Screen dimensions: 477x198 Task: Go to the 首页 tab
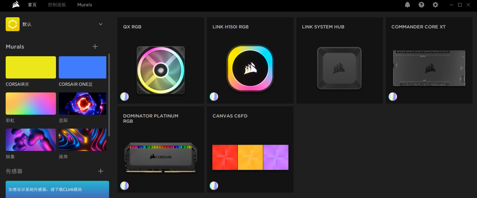[32, 5]
